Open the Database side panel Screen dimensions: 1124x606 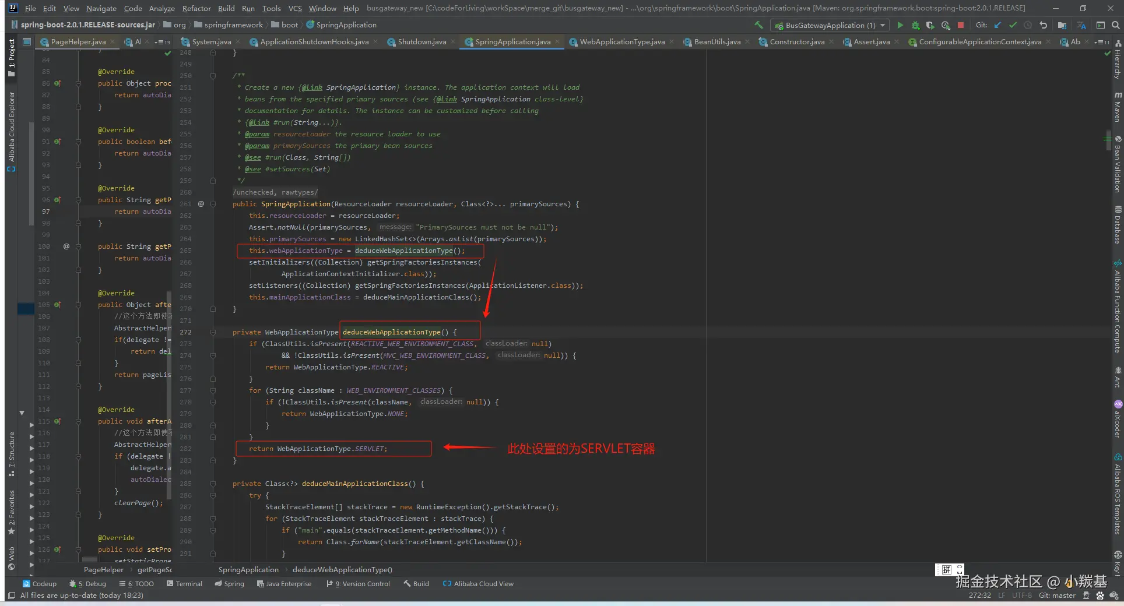(x=1118, y=225)
